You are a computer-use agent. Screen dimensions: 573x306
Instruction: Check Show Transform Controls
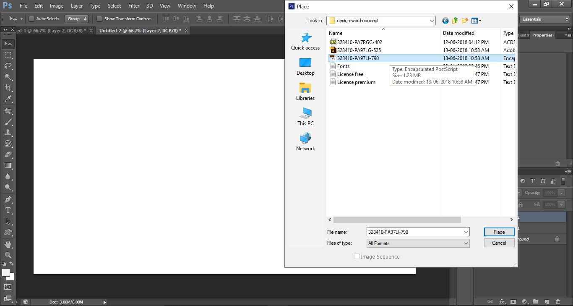pos(99,18)
